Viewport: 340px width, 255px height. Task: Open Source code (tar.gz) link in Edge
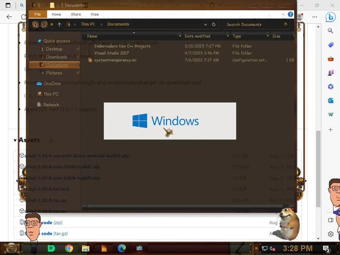[46, 233]
